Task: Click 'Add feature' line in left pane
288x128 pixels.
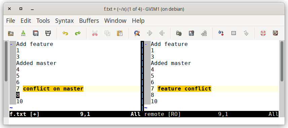Action: coord(35,44)
